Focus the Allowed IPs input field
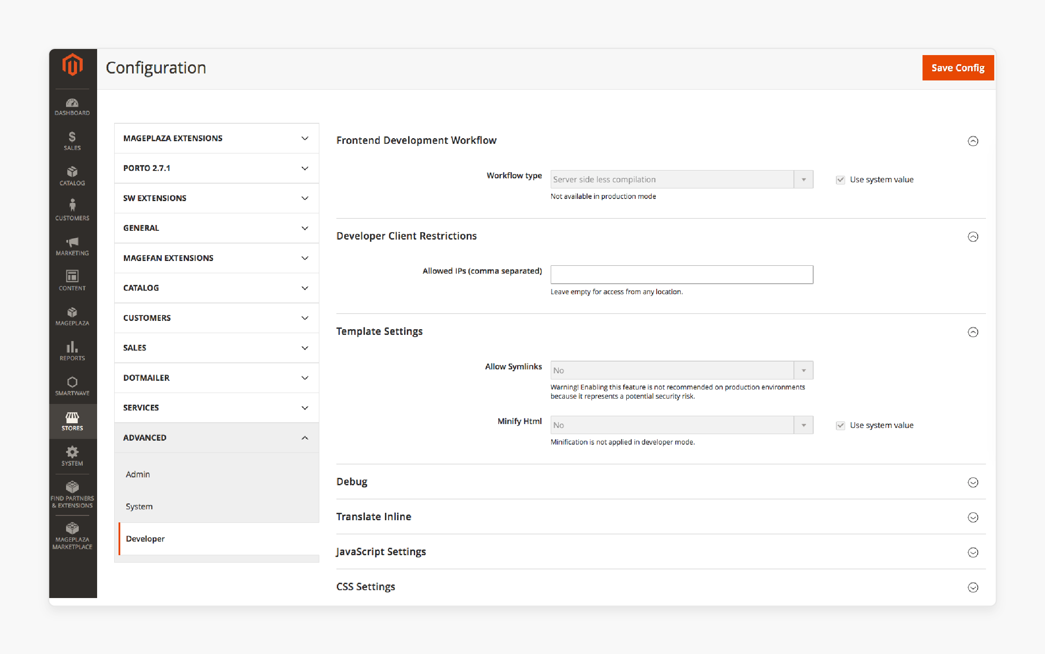Screen dimensions: 1045x654 pyautogui.click(x=682, y=275)
